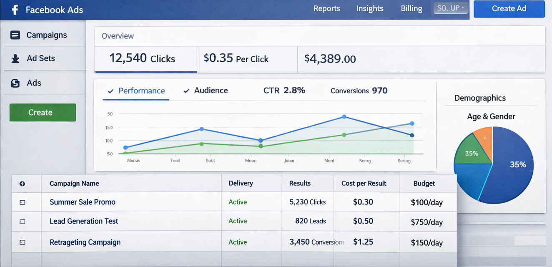Click the Conversions 970 statistic
552x267 pixels.
(359, 91)
